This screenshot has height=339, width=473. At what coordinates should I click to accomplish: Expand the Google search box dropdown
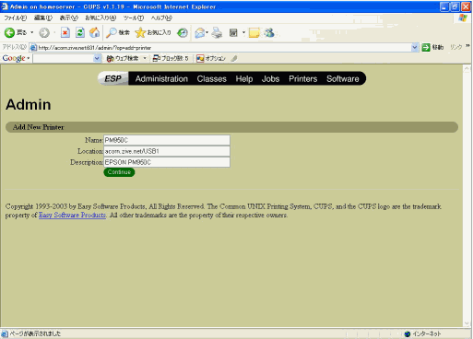[x=97, y=58]
